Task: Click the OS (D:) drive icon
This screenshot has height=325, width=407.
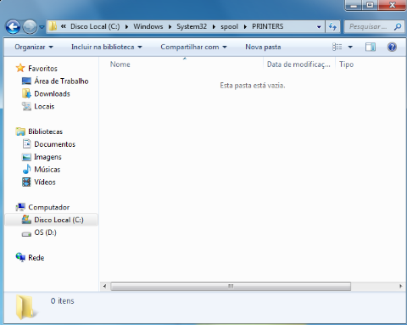Action: click(26, 234)
